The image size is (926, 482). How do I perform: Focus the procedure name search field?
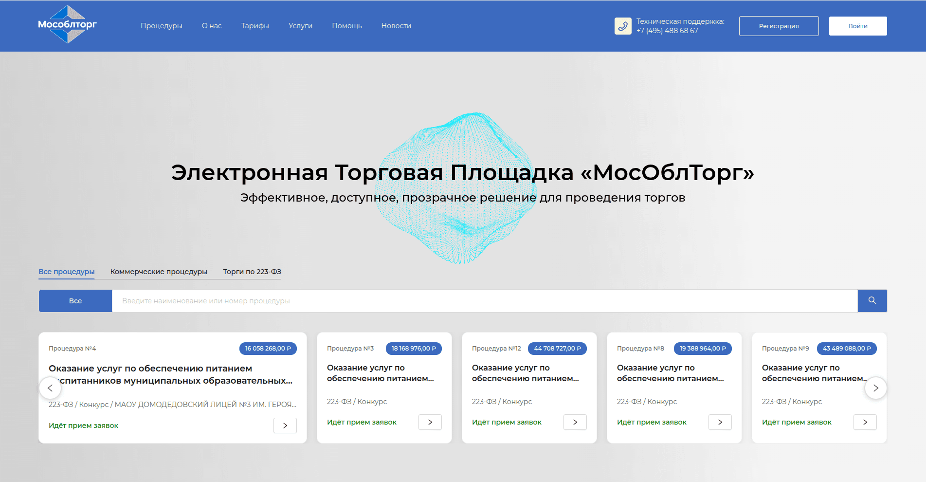pos(485,301)
